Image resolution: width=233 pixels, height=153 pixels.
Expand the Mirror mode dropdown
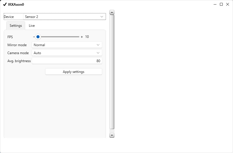67,45
